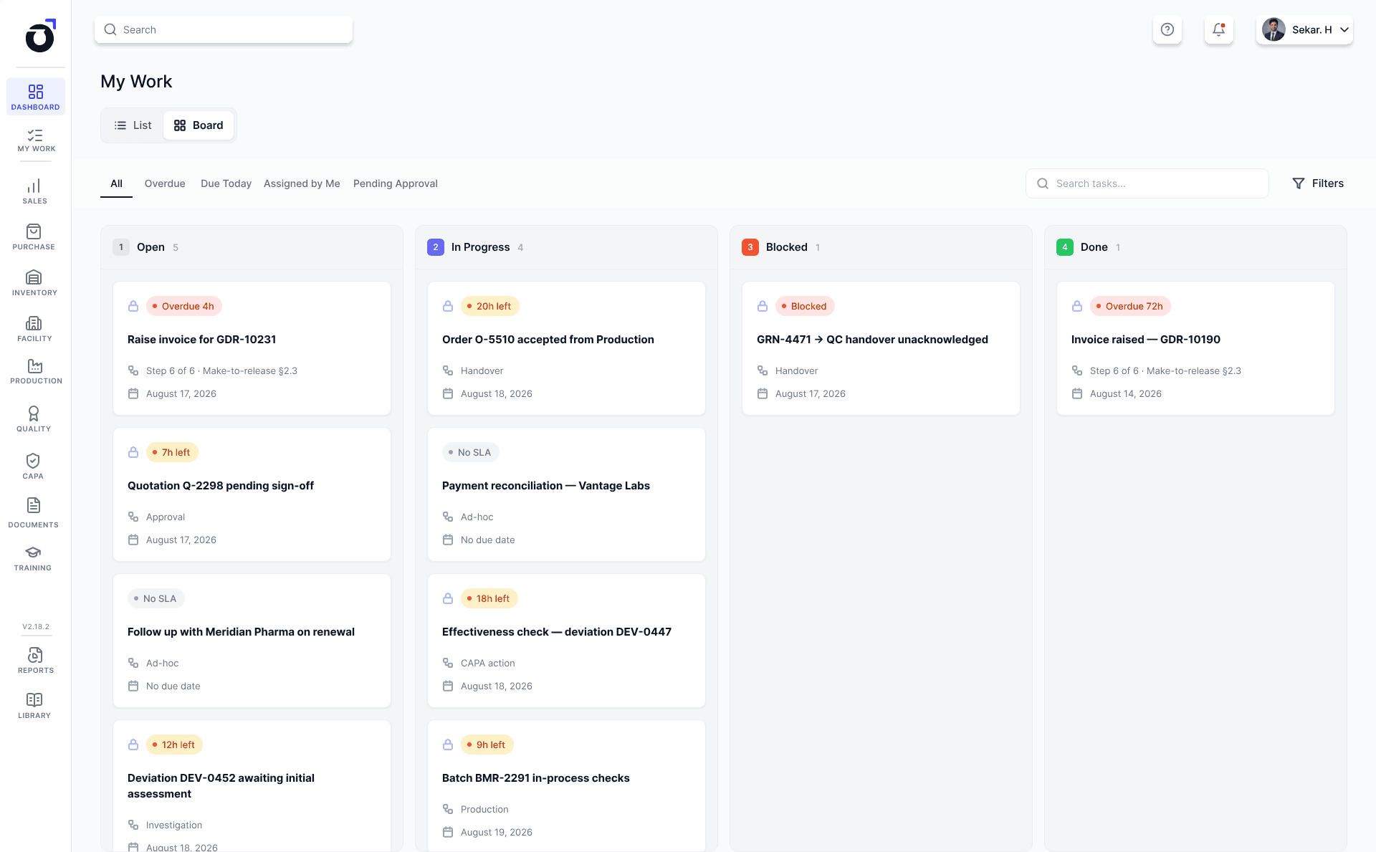Image resolution: width=1376 pixels, height=852 pixels.
Task: Click the company logo at top left
Action: pos(40,36)
